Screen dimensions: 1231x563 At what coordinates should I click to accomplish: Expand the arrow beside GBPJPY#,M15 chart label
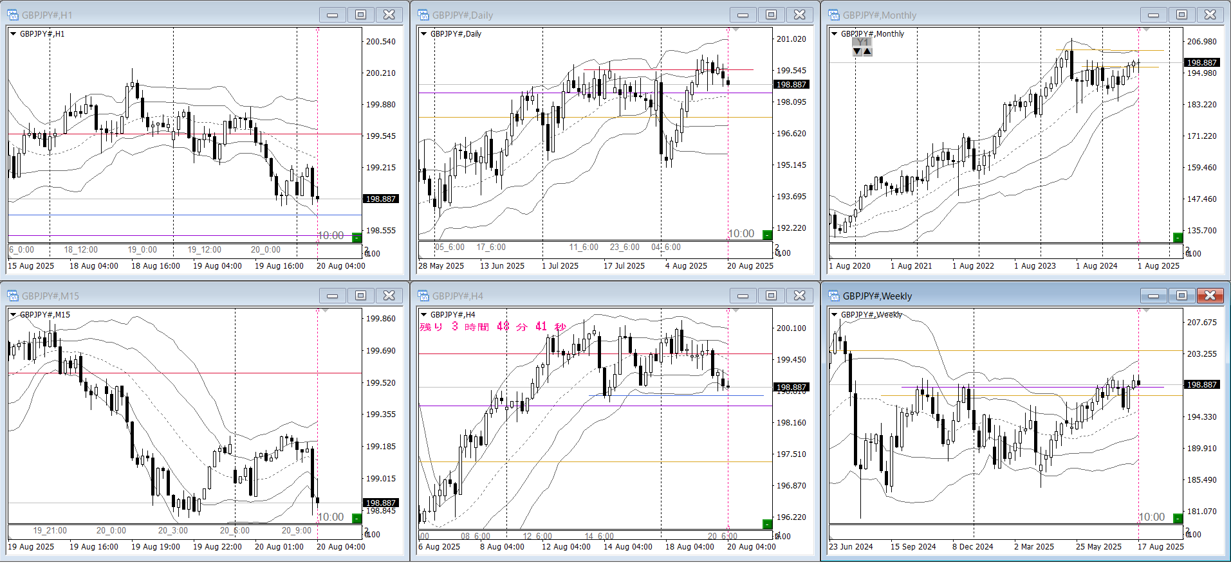[13, 315]
